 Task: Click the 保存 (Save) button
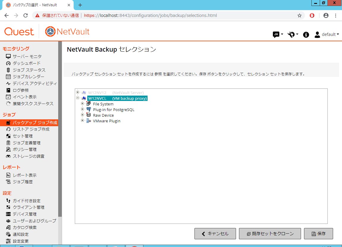[319, 234]
